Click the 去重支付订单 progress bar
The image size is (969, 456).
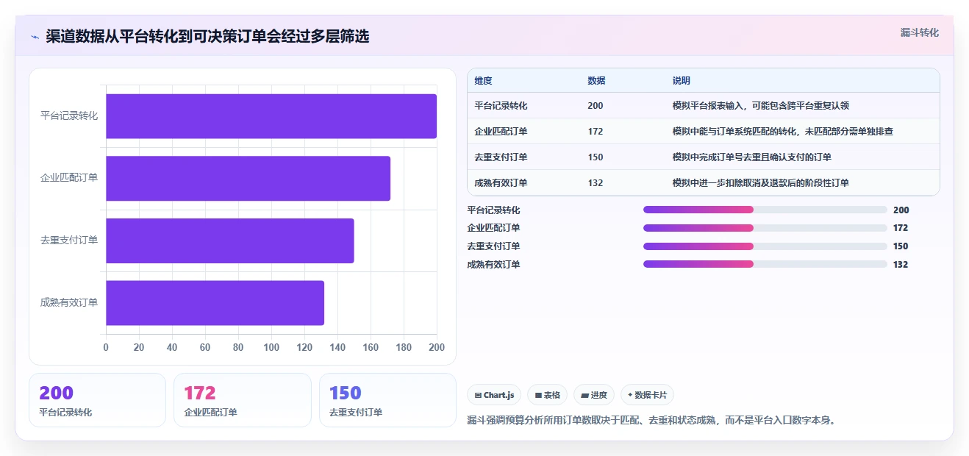pyautogui.click(x=765, y=246)
